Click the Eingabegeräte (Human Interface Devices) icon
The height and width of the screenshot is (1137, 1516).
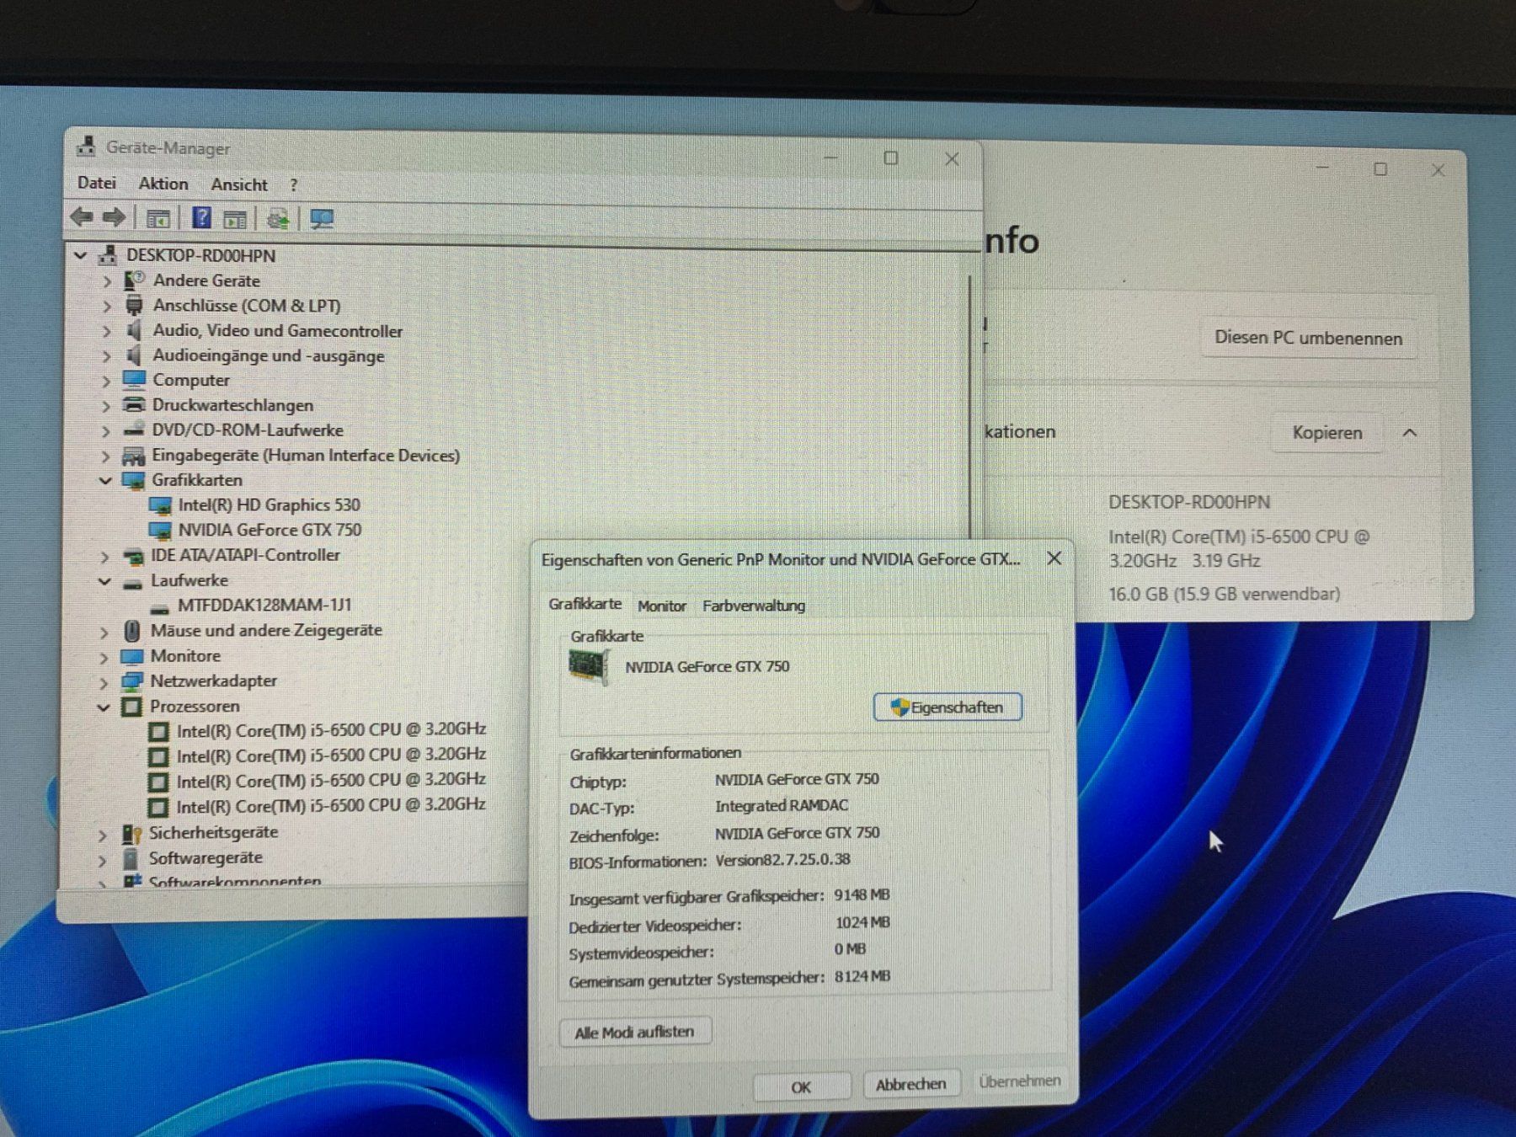133,456
